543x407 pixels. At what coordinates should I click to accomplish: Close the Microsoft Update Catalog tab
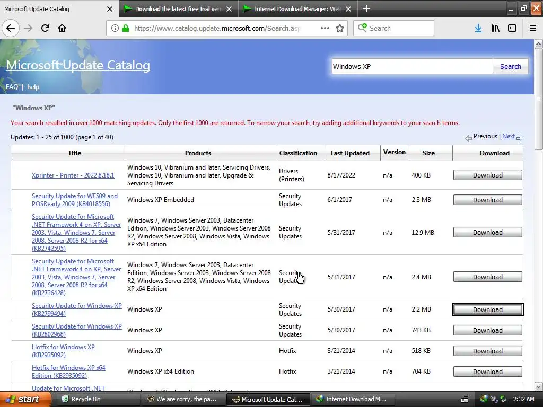(110, 9)
